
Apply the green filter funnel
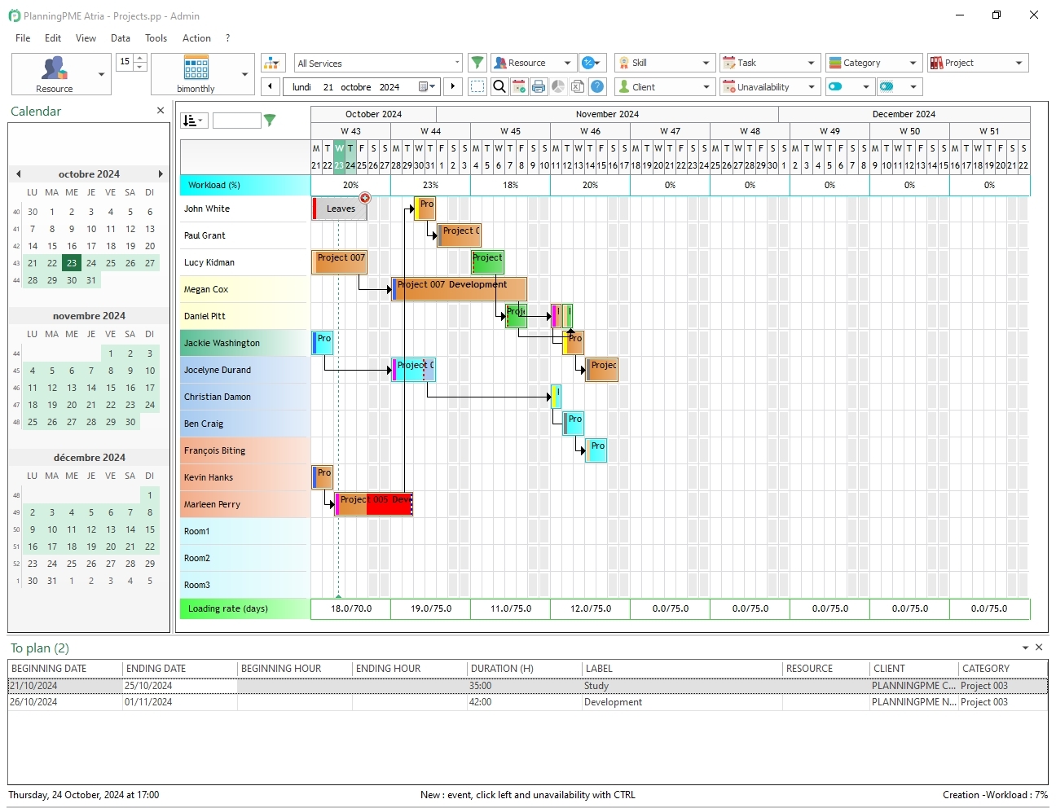[477, 62]
